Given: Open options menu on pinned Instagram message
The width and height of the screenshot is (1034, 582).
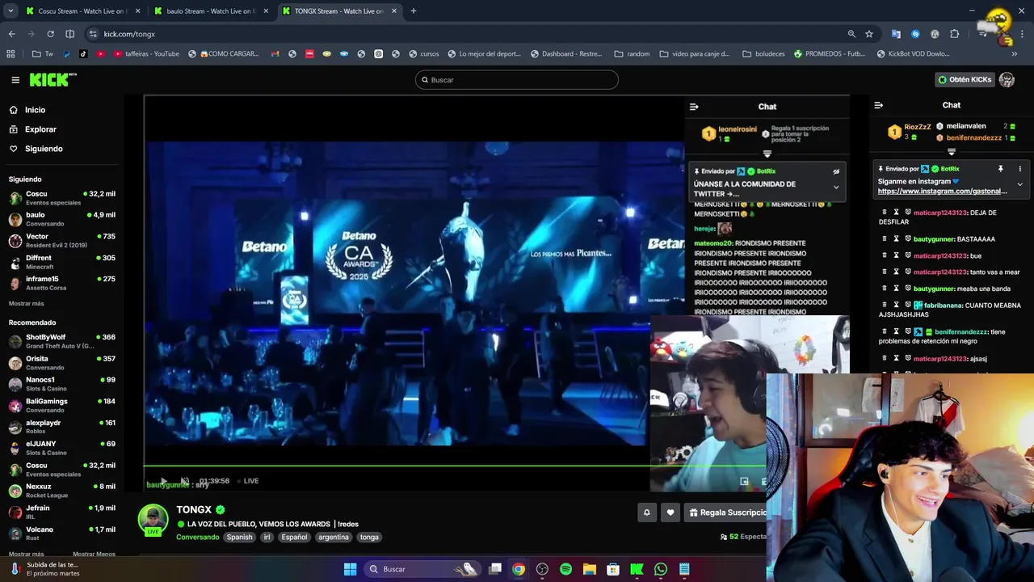Looking at the screenshot, I should point(1019,169).
